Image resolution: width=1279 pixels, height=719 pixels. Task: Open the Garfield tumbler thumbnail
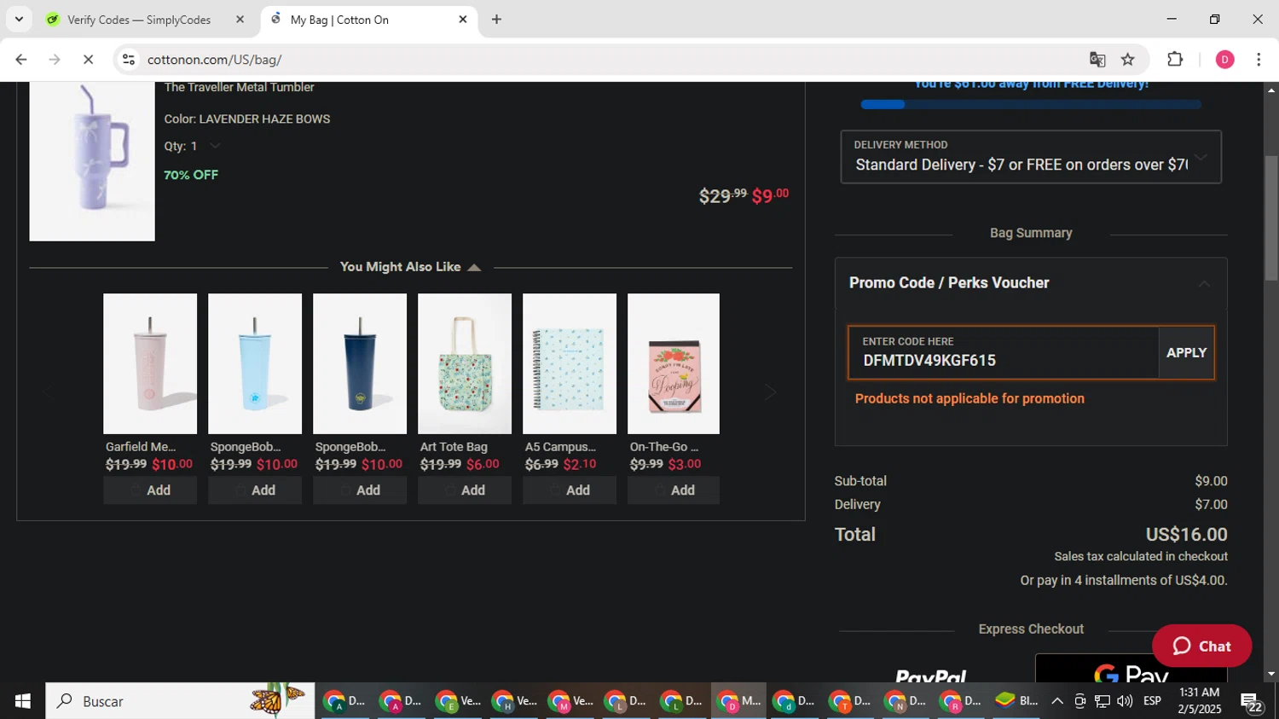[x=150, y=364]
